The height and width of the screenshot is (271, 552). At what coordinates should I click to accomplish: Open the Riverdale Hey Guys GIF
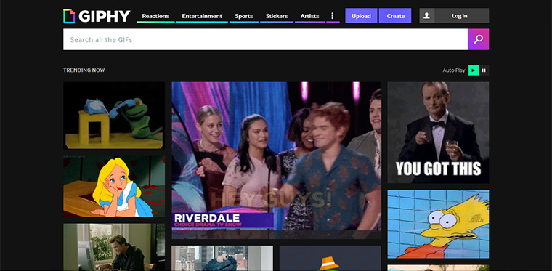point(276,161)
